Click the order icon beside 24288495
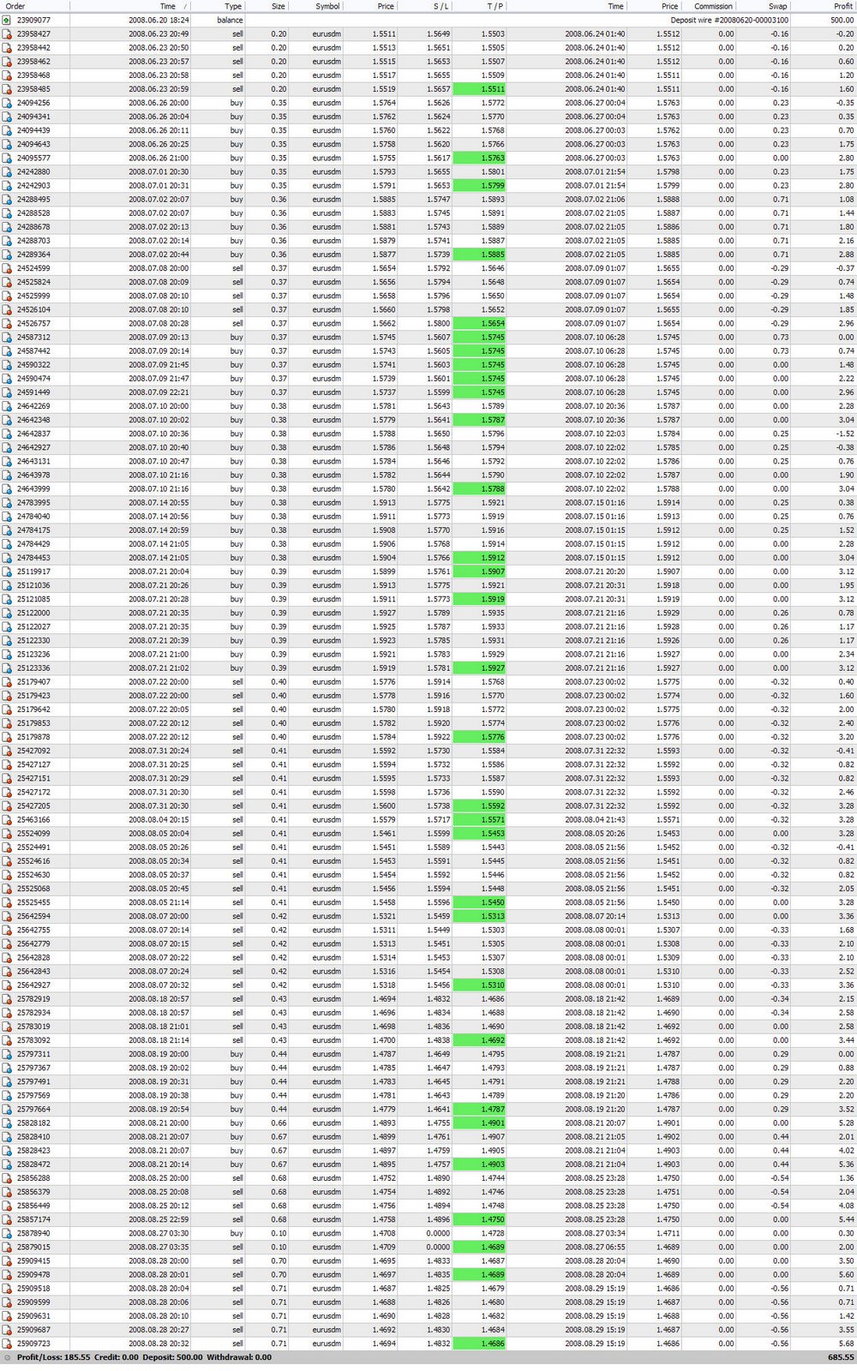 click(x=7, y=199)
